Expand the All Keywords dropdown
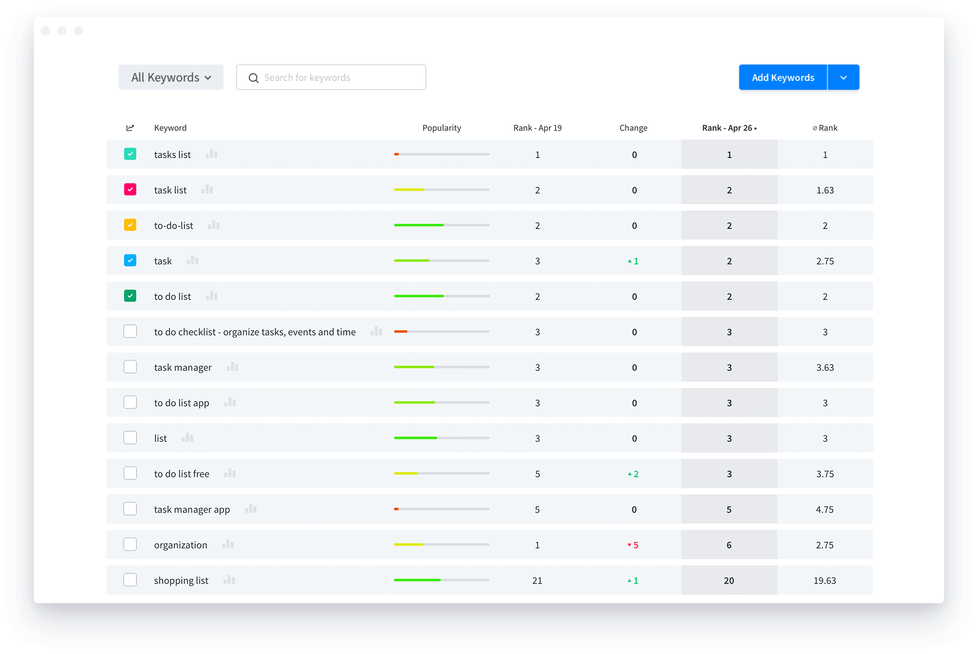 [x=171, y=77]
